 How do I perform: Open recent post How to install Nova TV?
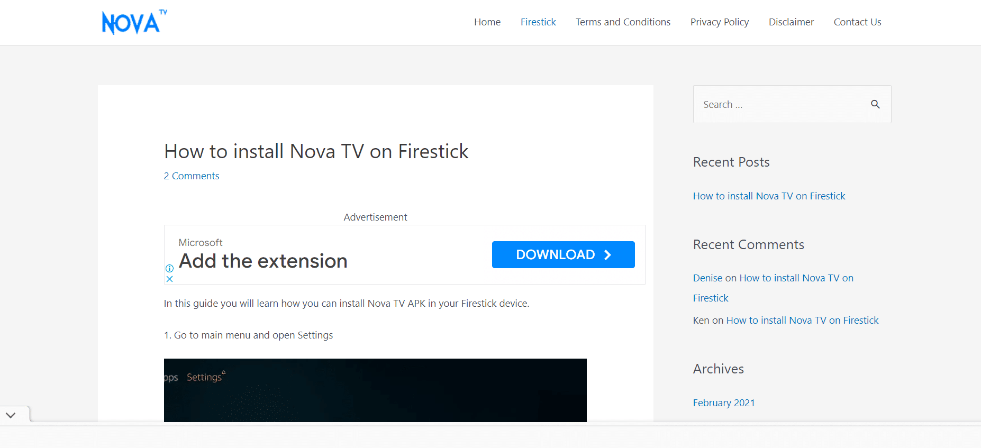coord(769,196)
